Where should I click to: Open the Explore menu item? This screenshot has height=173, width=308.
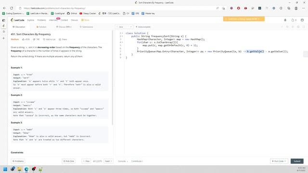pyautogui.click(x=31, y=20)
